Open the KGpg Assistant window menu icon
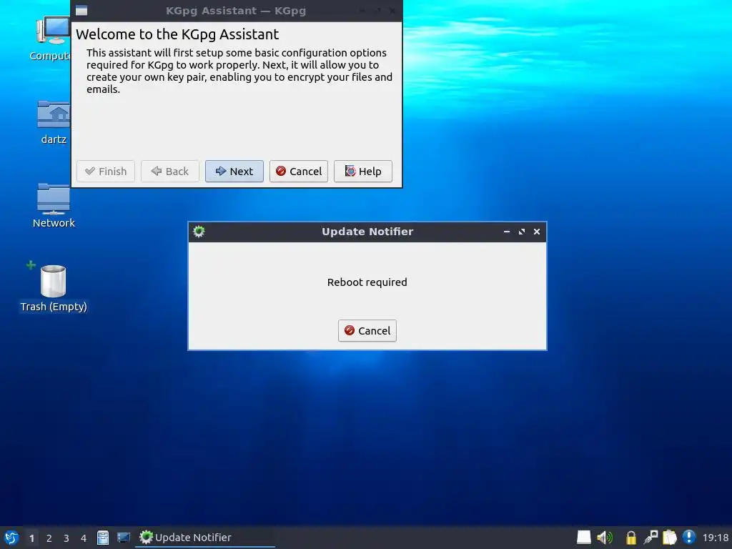The image size is (732, 549). 81,10
